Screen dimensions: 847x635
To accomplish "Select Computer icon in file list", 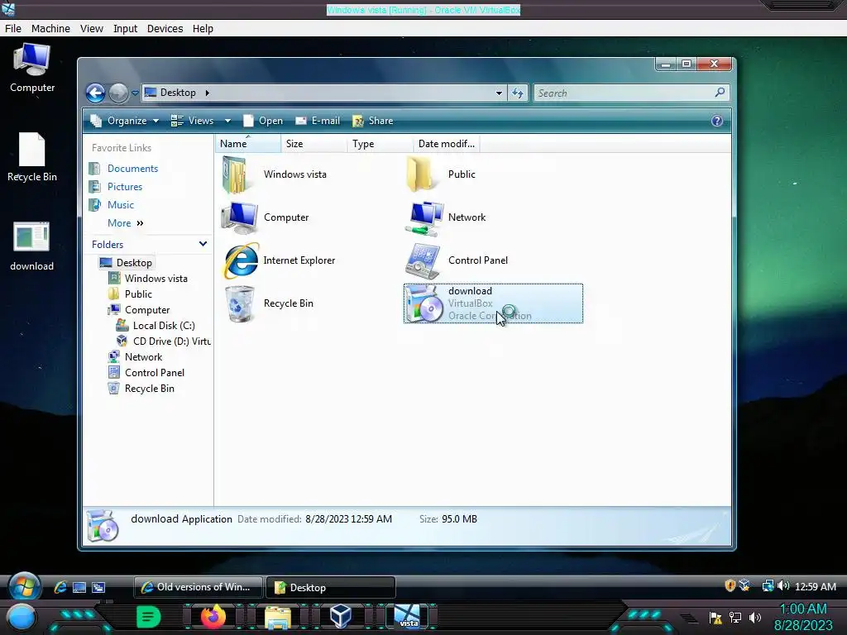I will coord(239,217).
